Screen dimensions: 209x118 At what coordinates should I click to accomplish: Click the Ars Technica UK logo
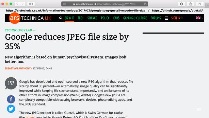coord(30,18)
